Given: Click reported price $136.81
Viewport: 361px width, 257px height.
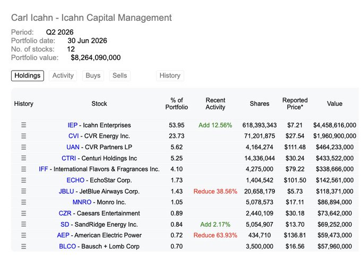Looking at the screenshot, I should pyautogui.click(x=295, y=235).
